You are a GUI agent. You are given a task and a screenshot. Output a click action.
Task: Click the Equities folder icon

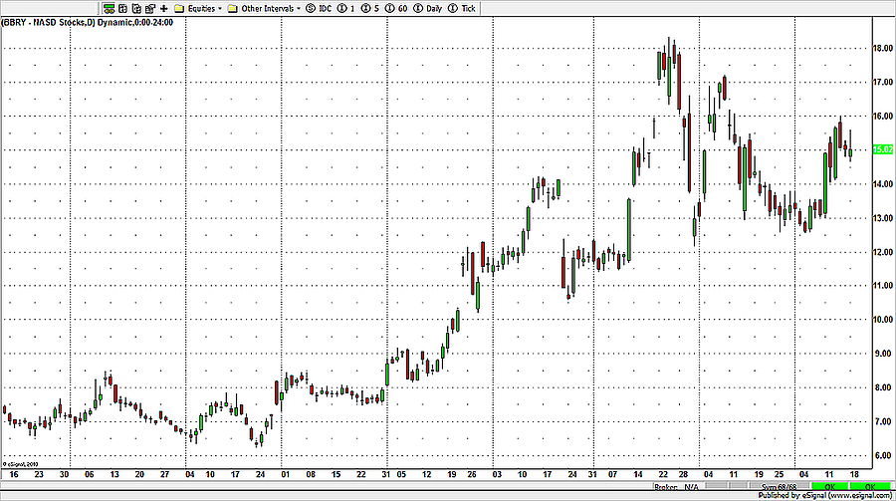coord(179,8)
